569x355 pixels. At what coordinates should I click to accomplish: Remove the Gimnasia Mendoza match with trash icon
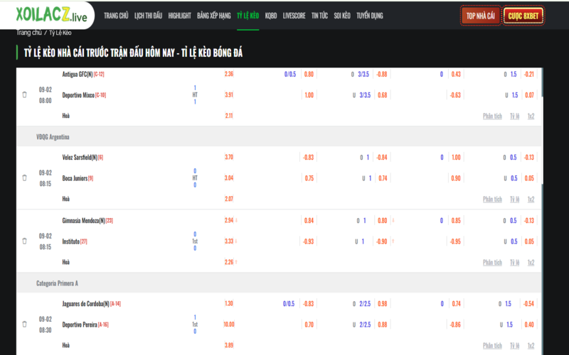coord(24,241)
